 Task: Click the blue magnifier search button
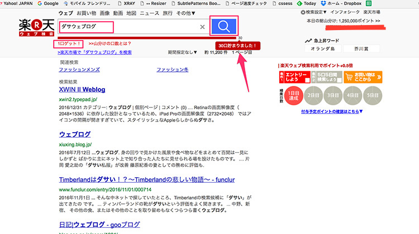[x=223, y=26]
